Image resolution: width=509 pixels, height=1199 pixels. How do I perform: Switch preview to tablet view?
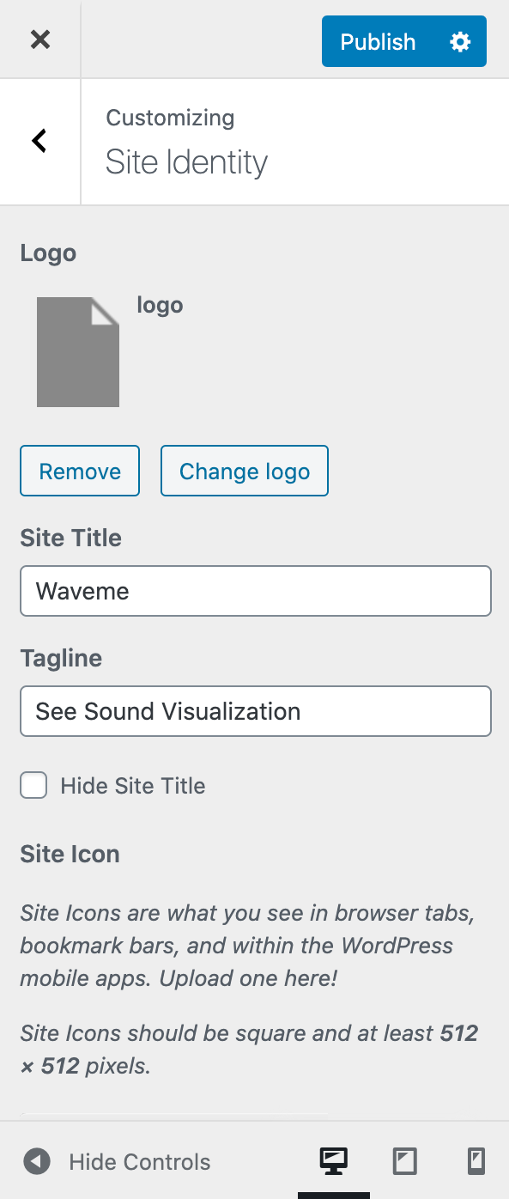click(x=404, y=1161)
